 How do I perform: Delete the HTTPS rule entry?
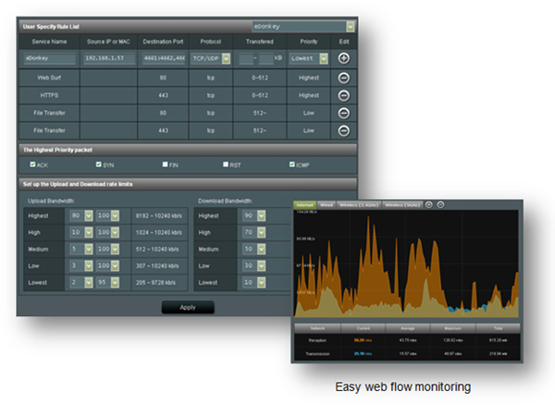click(x=344, y=94)
